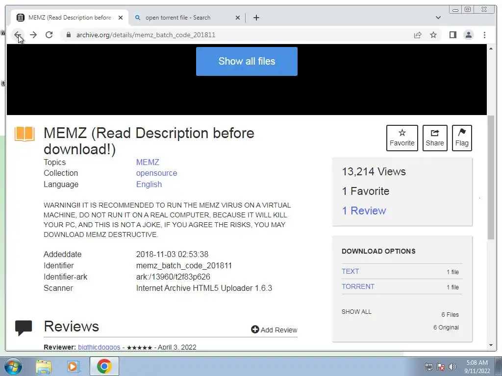Viewport: 502px width, 376px height.
Task: Share this page using the address bar share icon
Action: 418,35
